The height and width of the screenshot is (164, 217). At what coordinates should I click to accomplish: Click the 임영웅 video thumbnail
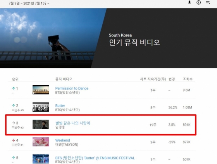click(41, 124)
